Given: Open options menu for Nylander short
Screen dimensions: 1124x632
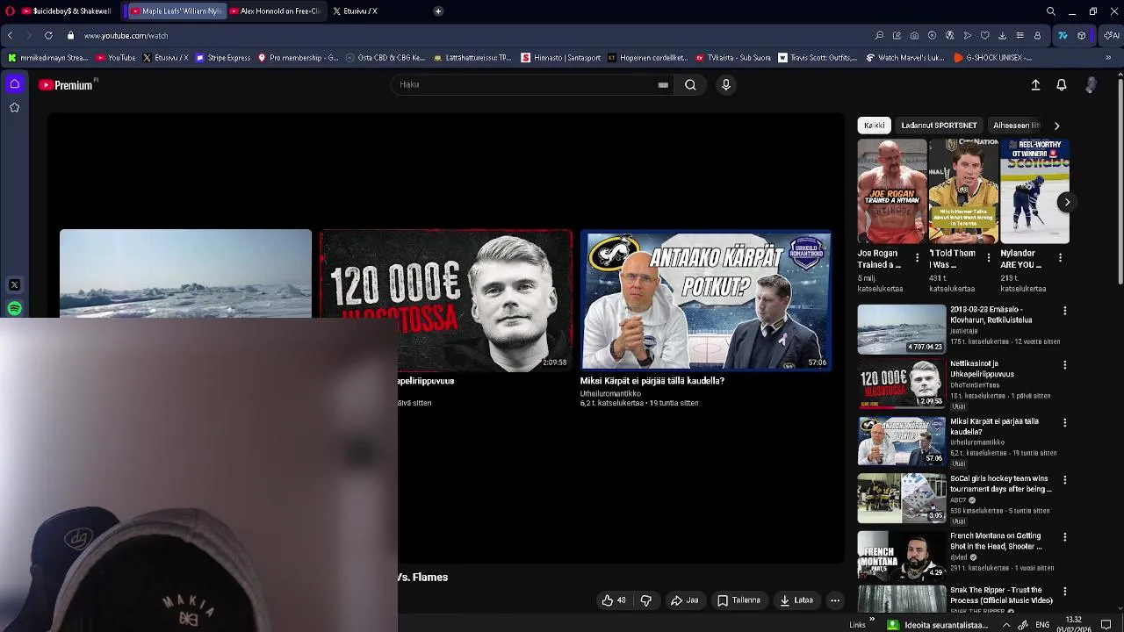Looking at the screenshot, I should (x=1060, y=257).
